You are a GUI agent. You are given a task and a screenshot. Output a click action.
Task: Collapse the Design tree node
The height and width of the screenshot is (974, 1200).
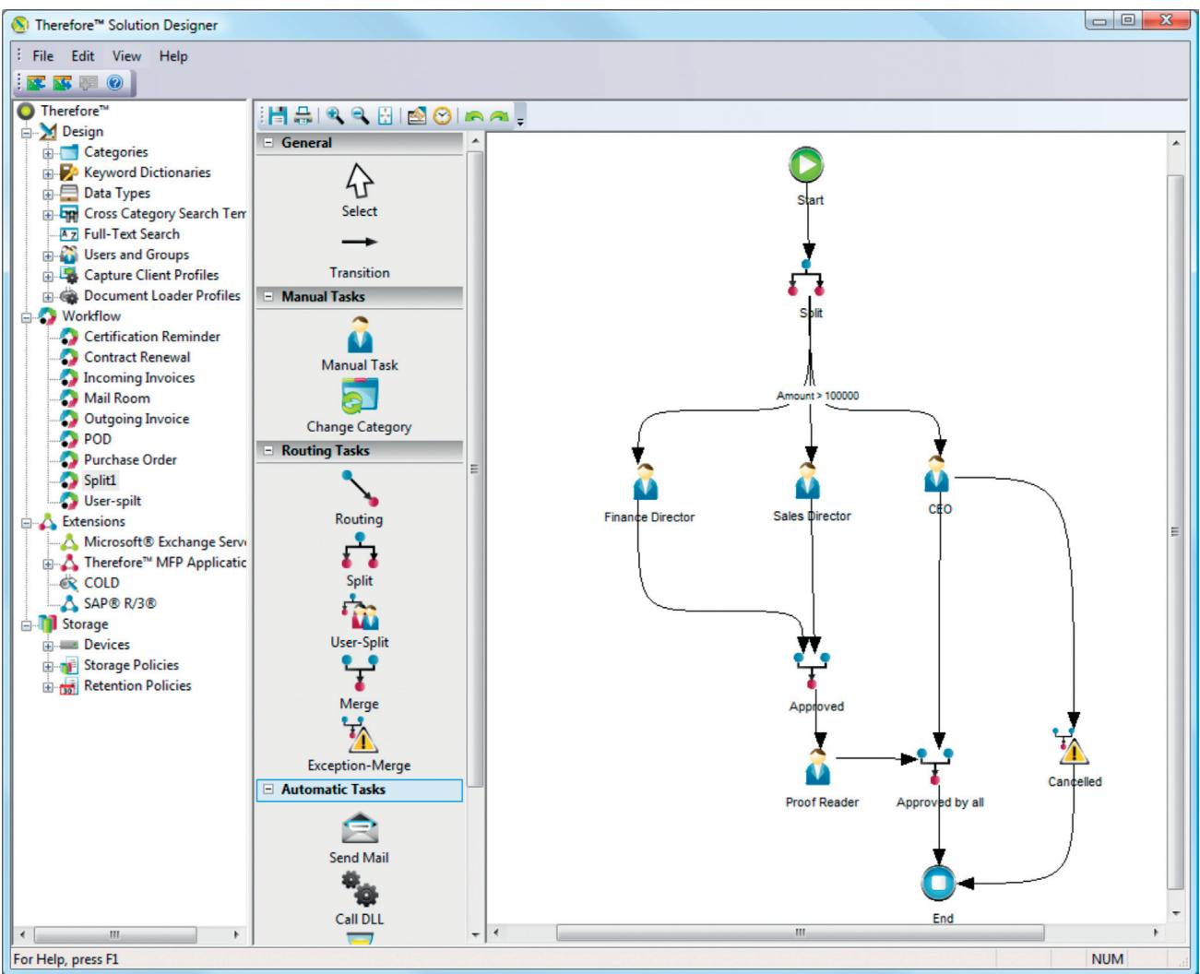[x=26, y=132]
